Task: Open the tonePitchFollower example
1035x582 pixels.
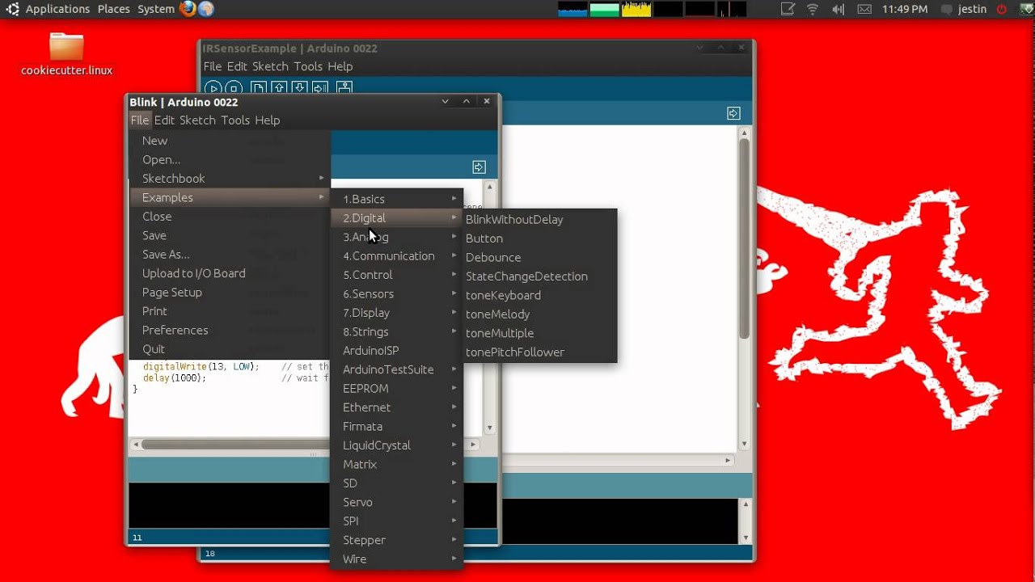Action: pyautogui.click(x=540, y=352)
